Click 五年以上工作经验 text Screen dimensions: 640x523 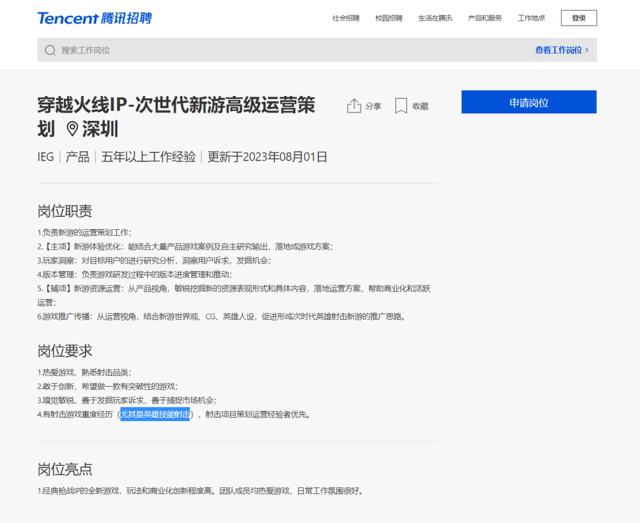click(149, 156)
